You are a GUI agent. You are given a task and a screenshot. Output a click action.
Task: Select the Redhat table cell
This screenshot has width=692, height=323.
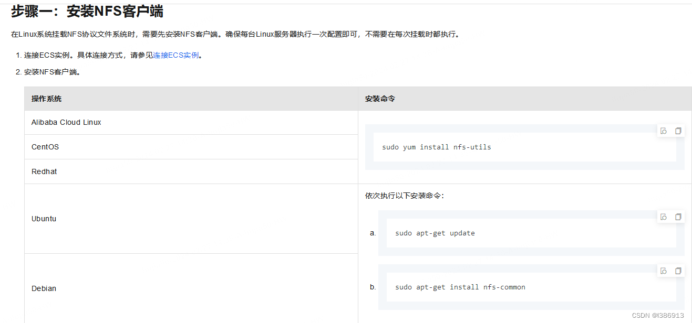point(191,171)
